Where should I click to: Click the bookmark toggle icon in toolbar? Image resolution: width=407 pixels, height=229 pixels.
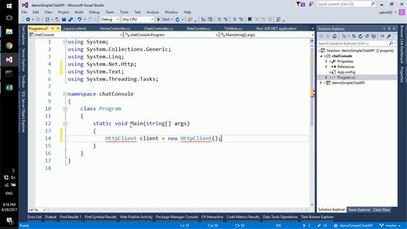tap(250, 20)
